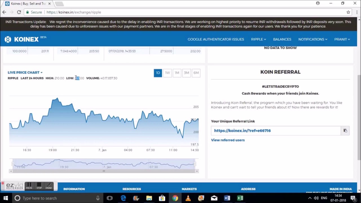
Task: Open the Pranit user menu
Action: tap(342, 39)
